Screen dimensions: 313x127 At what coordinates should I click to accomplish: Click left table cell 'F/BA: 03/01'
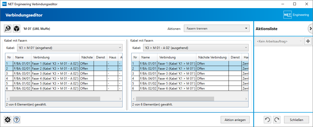(22, 73)
